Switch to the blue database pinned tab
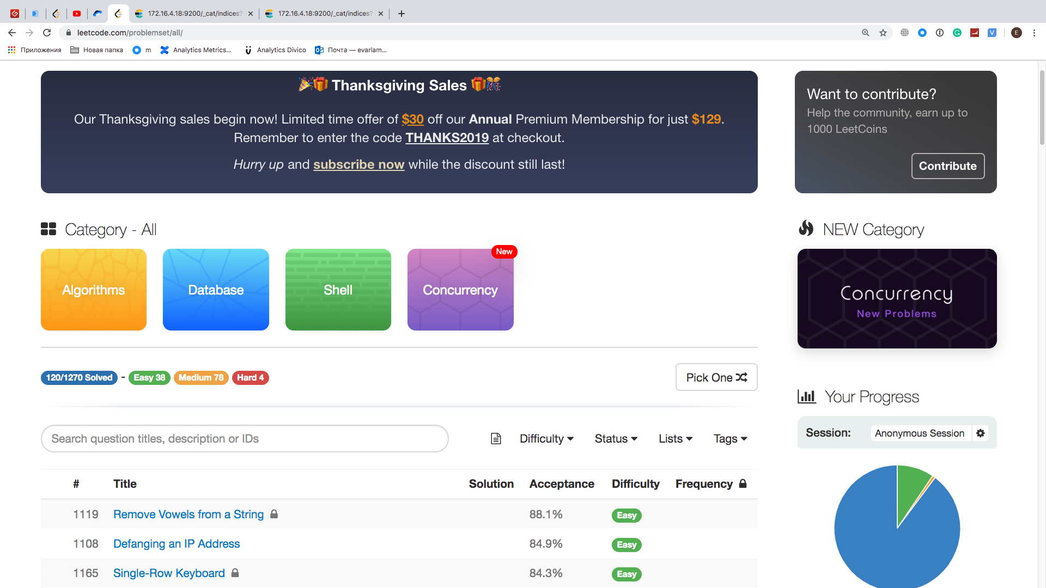 point(35,14)
